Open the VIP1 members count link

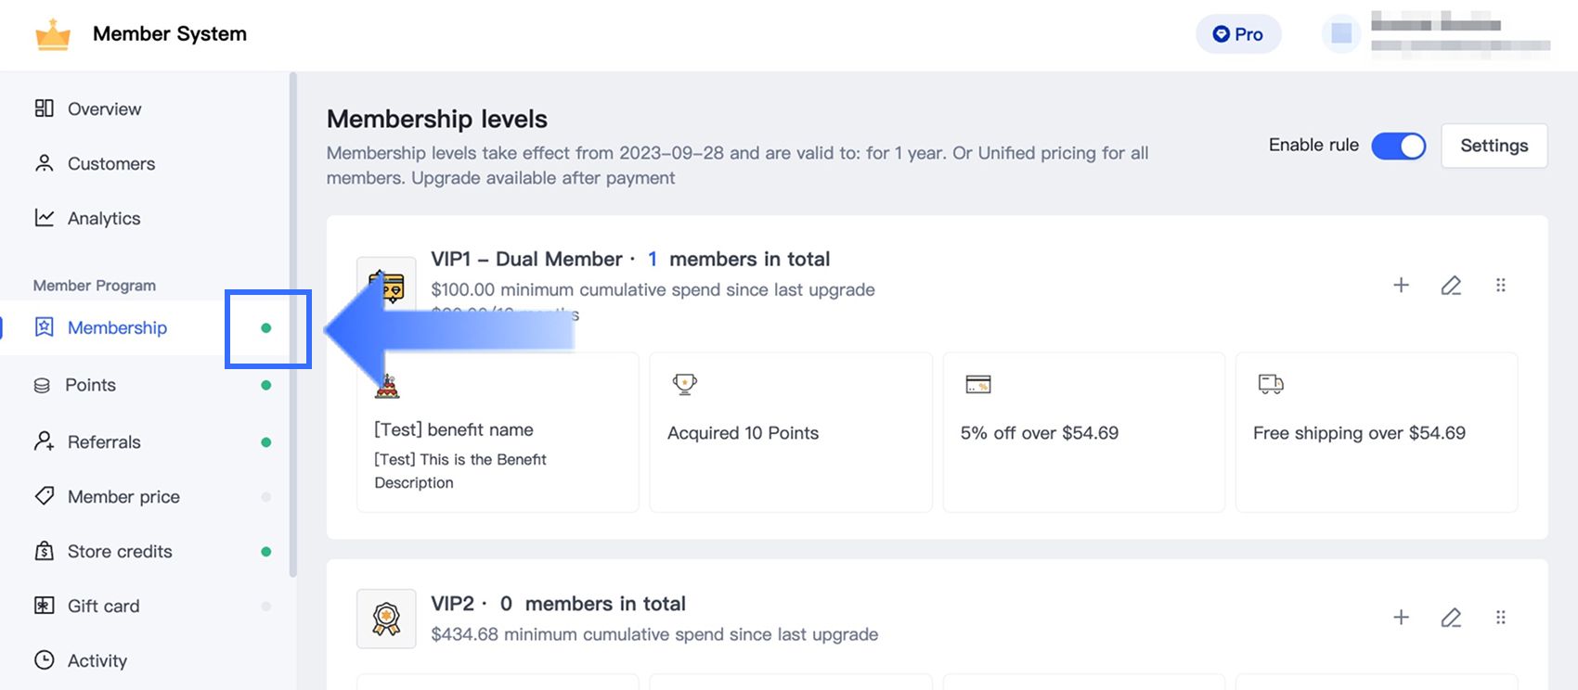pos(653,260)
